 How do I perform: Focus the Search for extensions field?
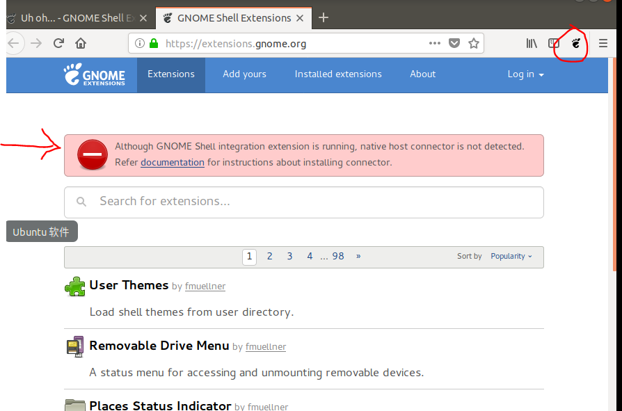tap(304, 202)
